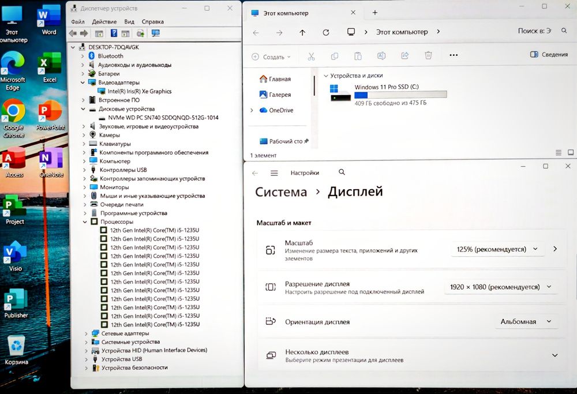Image resolution: width=577 pixels, height=394 pixels.
Task: Open the three-dots more menu in Explorer
Action: pos(454,55)
